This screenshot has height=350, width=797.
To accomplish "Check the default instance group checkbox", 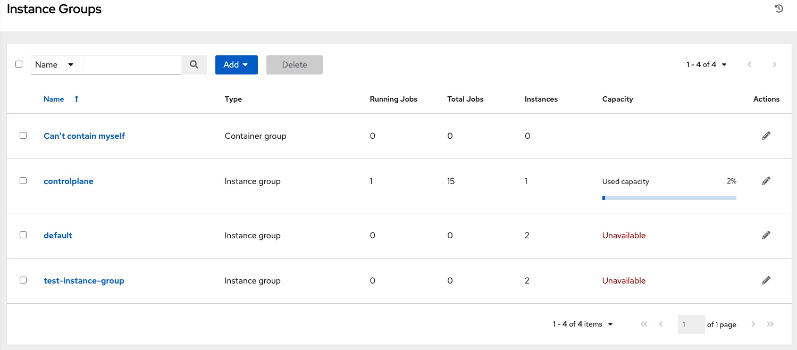I will coord(23,235).
